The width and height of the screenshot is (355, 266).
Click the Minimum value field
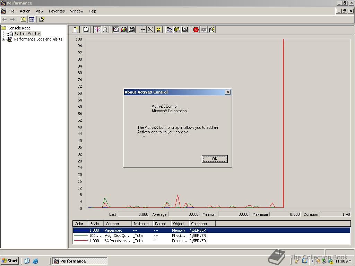point(234,214)
